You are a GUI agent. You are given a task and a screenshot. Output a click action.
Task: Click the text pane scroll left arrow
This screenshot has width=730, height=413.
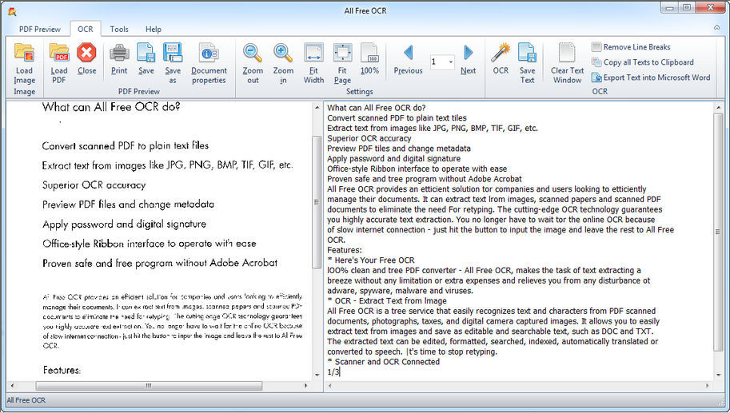(330, 386)
